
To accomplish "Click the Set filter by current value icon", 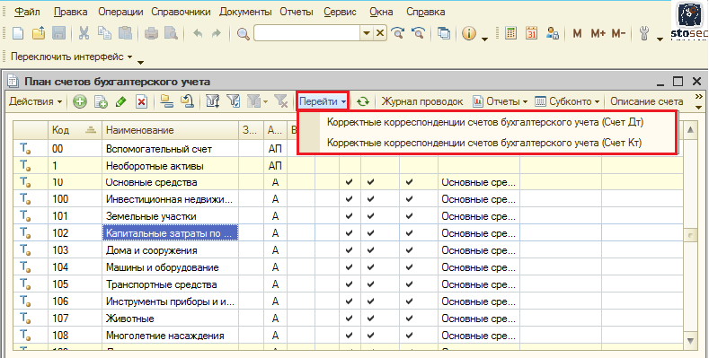I will click(x=234, y=102).
